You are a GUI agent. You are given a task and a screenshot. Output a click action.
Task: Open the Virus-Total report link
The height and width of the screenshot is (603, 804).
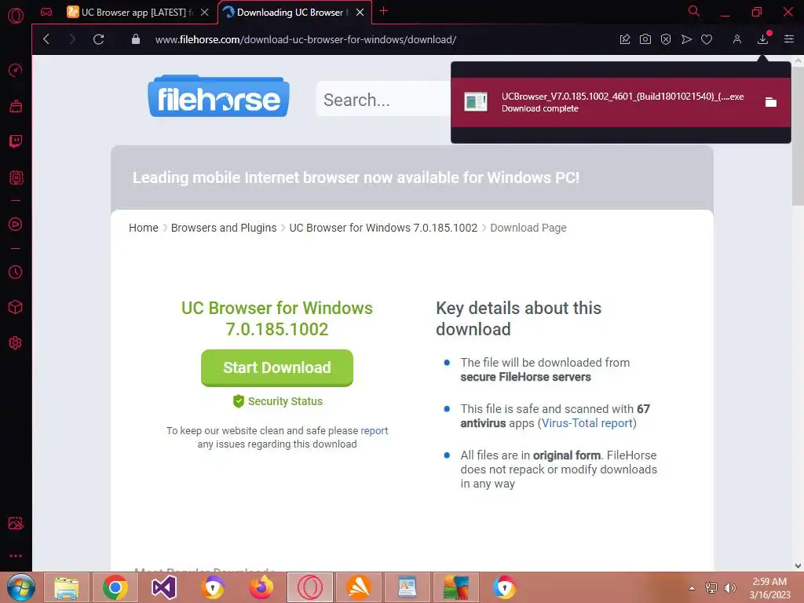coord(587,423)
